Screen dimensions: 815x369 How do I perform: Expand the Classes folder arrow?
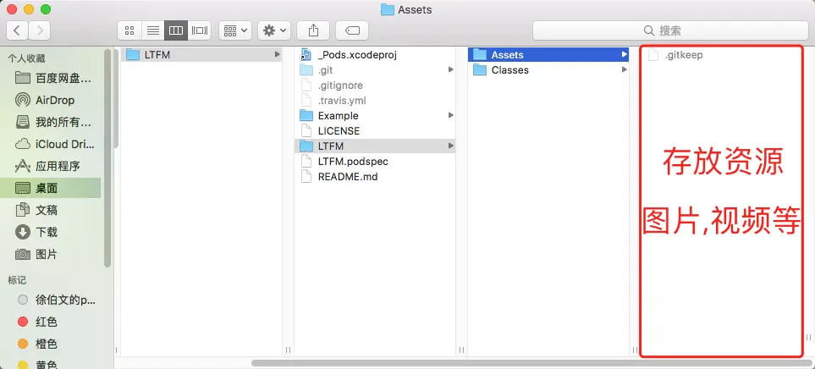point(625,69)
